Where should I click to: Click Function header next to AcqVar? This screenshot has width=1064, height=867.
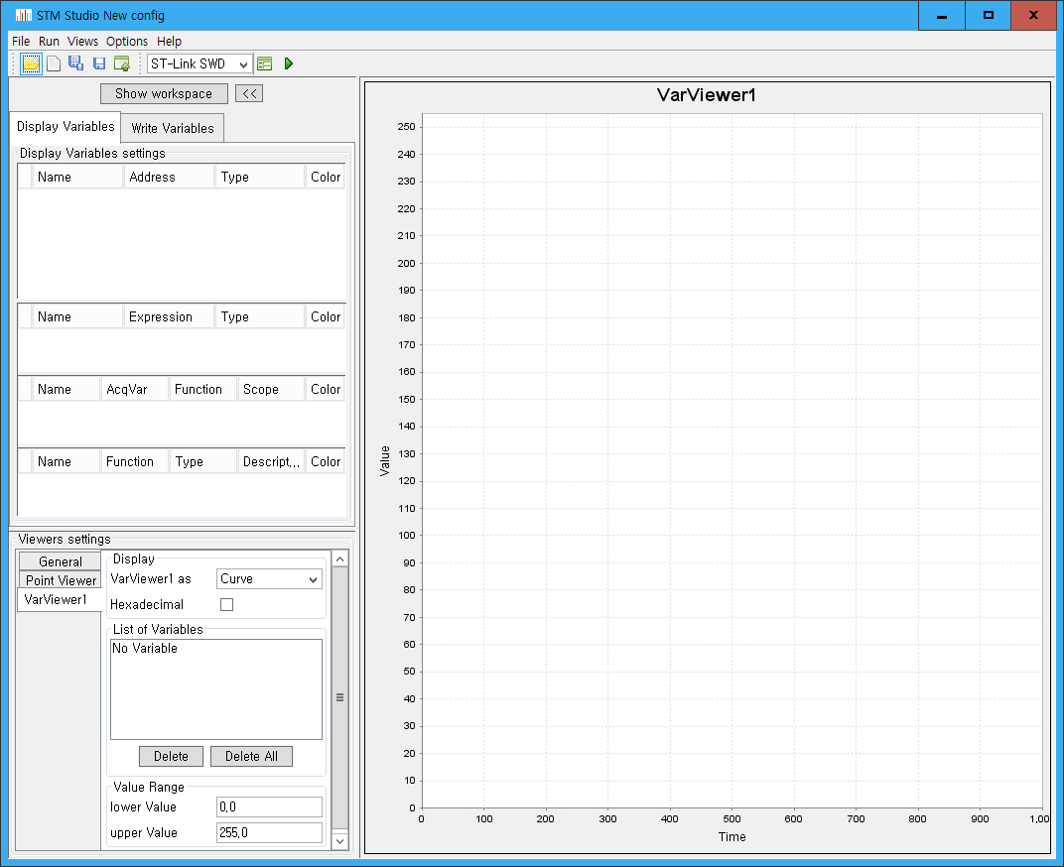(202, 390)
